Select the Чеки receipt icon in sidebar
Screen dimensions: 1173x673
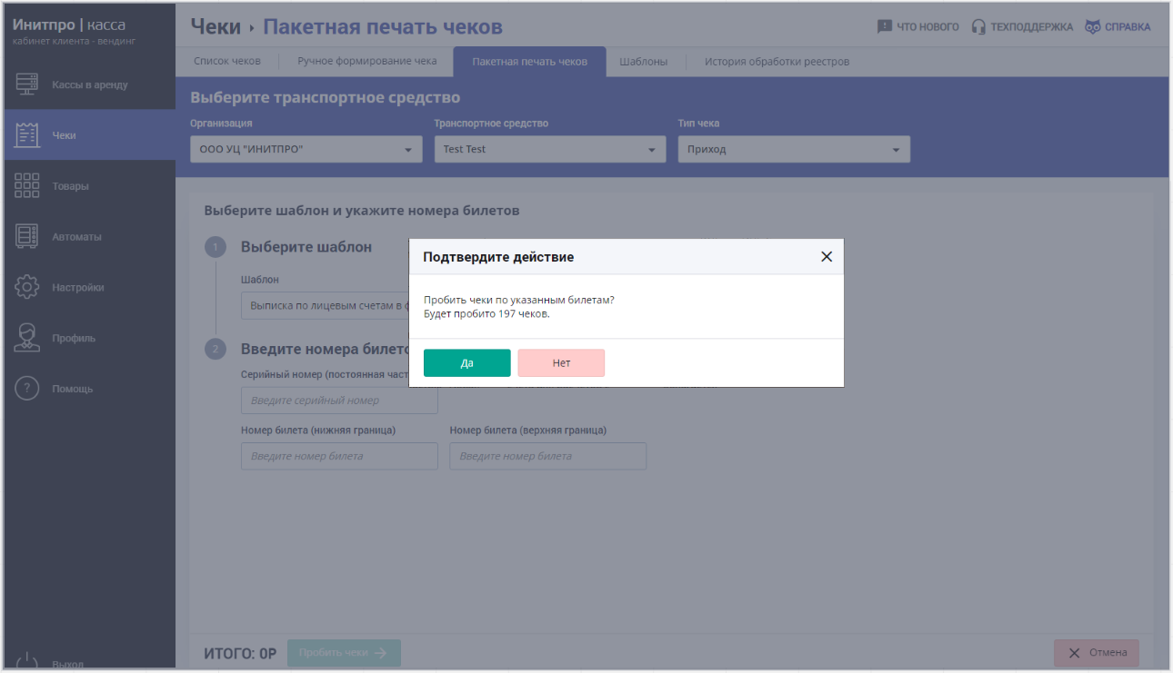coord(27,135)
